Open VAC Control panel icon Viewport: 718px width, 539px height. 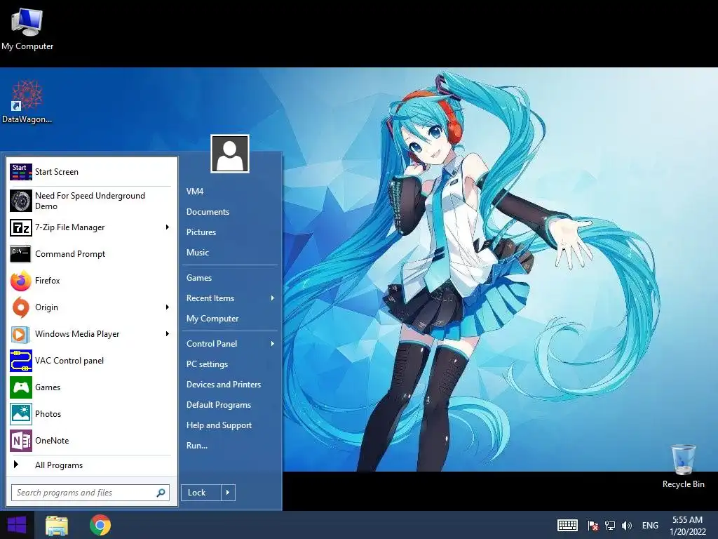point(20,361)
